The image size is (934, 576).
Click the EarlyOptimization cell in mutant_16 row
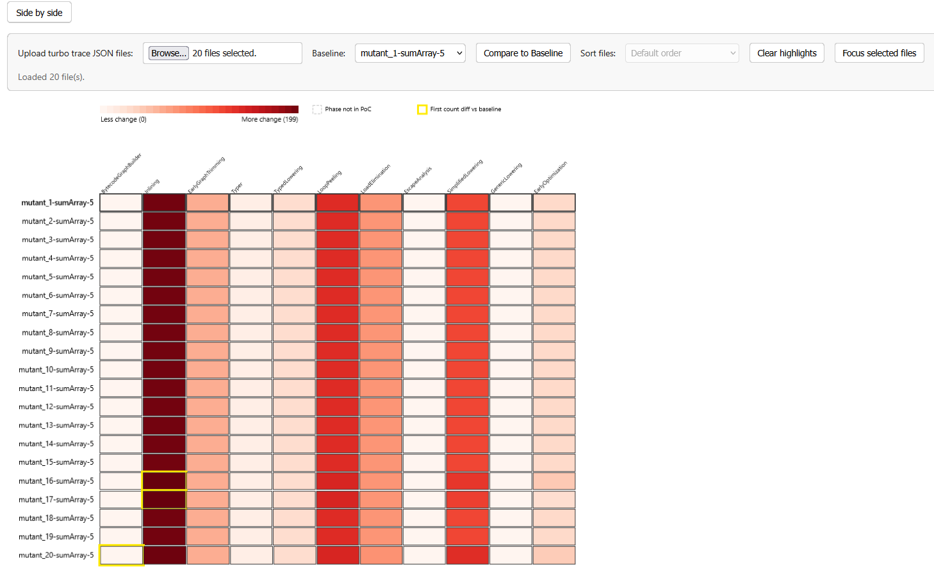coord(554,481)
